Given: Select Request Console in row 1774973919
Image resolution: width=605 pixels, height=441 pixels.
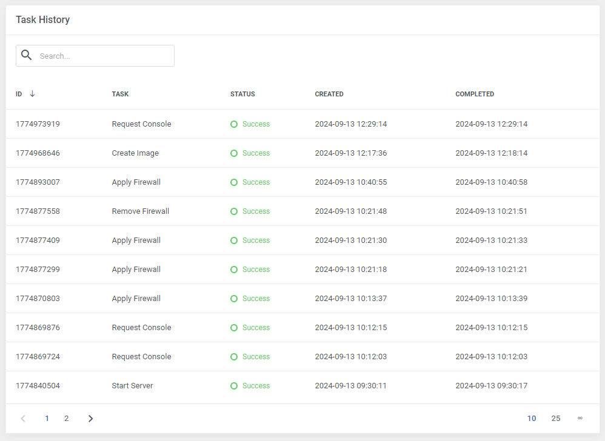Looking at the screenshot, I should pyautogui.click(x=141, y=124).
